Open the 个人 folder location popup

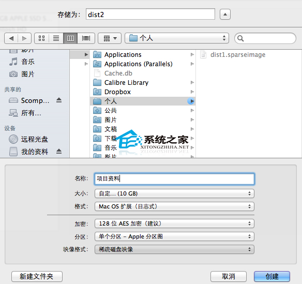(177, 38)
